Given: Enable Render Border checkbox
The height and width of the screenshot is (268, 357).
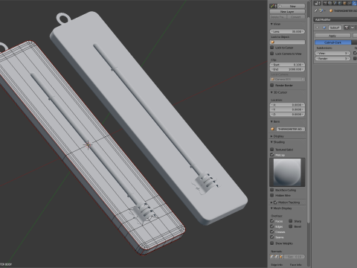Looking at the screenshot, I should 272,85.
